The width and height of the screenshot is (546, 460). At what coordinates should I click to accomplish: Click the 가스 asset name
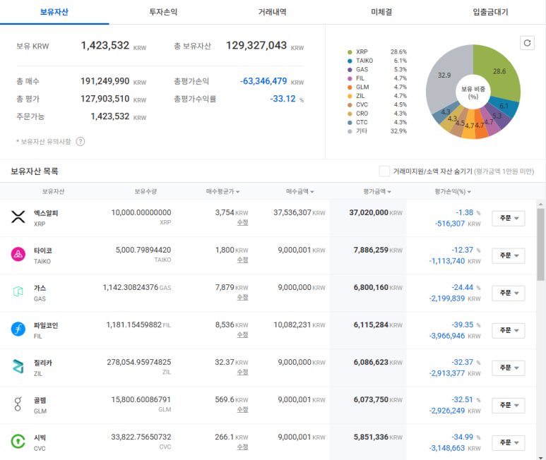[40, 288]
